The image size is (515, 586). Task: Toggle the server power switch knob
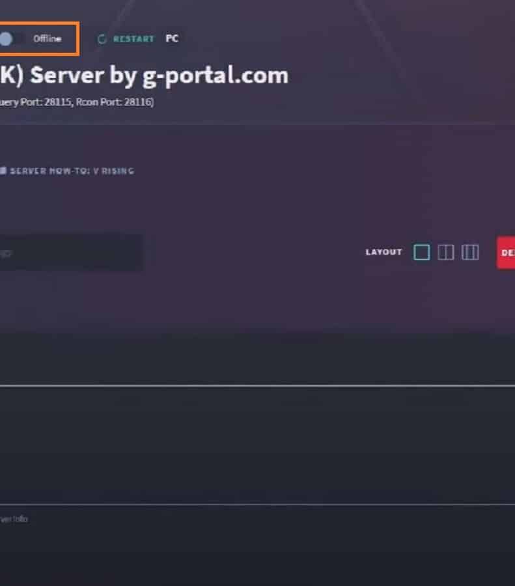pyautogui.click(x=6, y=39)
